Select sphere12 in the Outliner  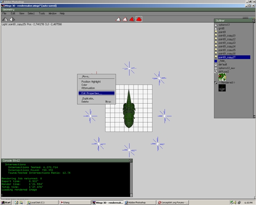coord(224,25)
